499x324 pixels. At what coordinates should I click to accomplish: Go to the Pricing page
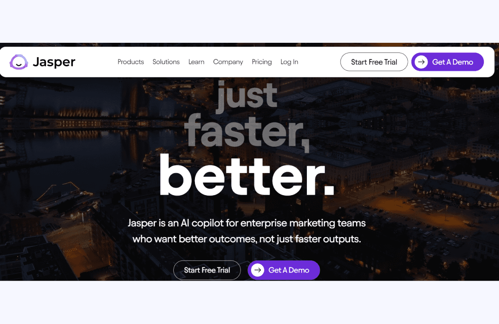[x=262, y=62]
